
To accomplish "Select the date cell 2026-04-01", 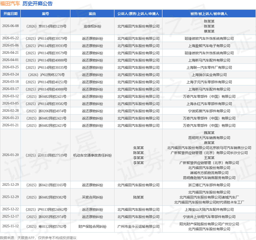I will pos(10,60).
